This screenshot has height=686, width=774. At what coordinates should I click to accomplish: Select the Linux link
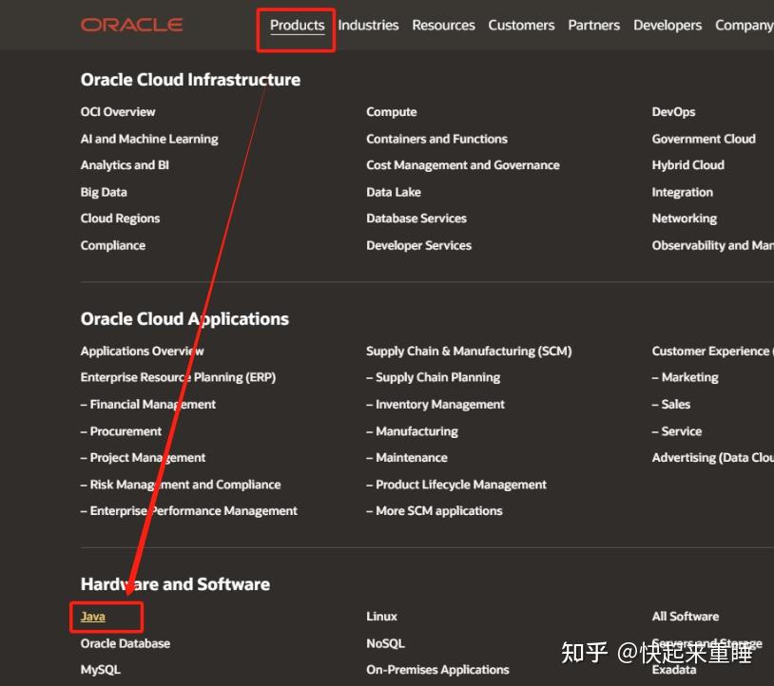[x=379, y=616]
